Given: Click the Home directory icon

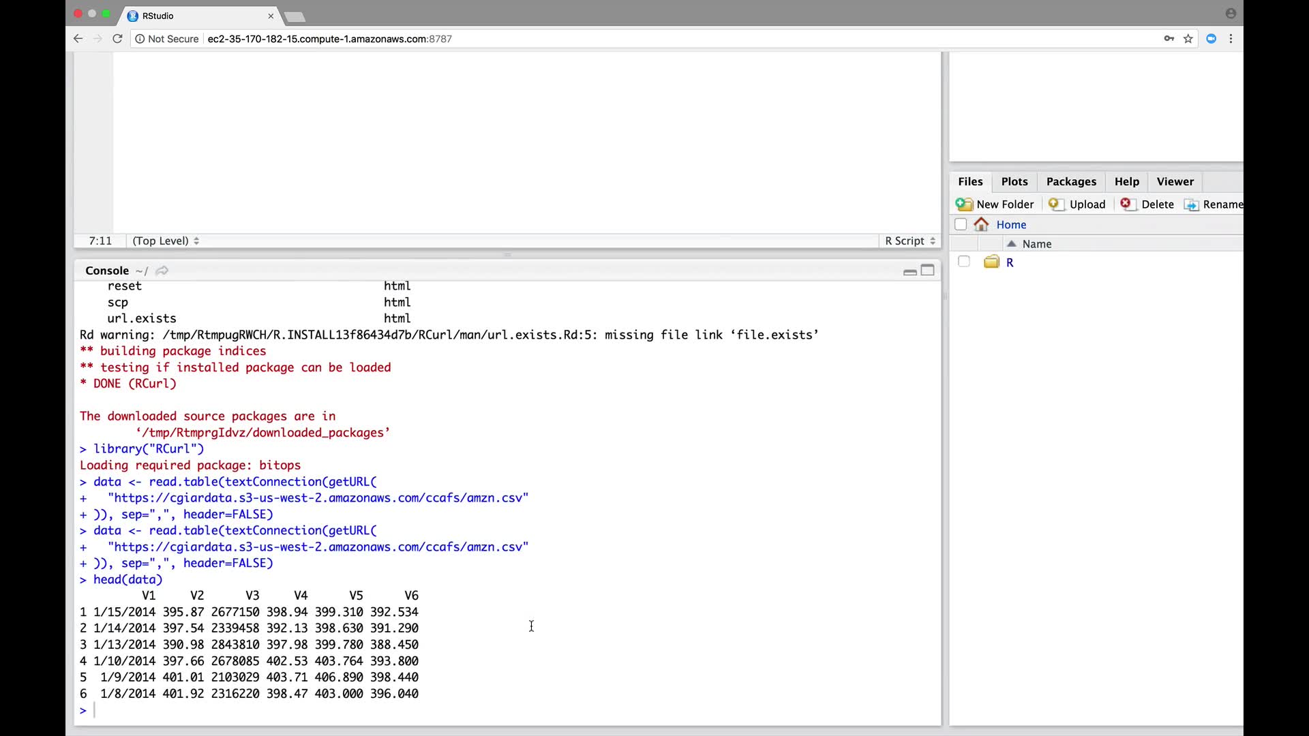Looking at the screenshot, I should (x=981, y=224).
